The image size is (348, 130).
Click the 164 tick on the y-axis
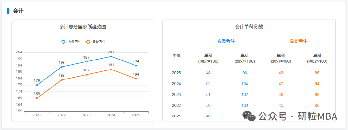pyautogui.click(x=19, y=105)
